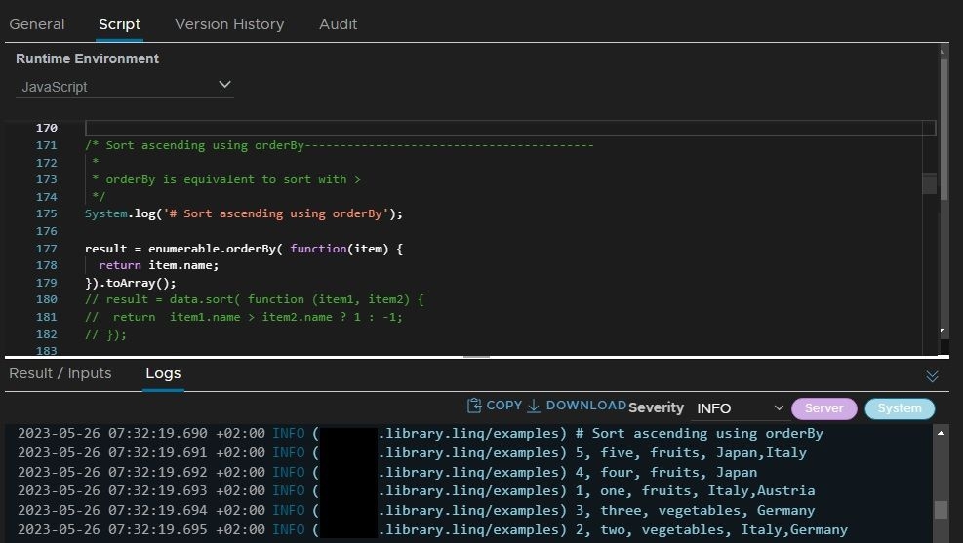Screen dimensions: 963x543
Task: Click the log entry '5, five, fruits, Japan,Italy'
Action: [x=691, y=452]
